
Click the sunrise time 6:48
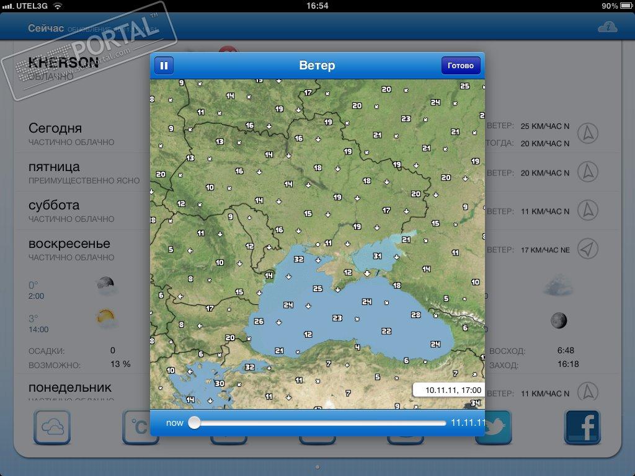[566, 351]
